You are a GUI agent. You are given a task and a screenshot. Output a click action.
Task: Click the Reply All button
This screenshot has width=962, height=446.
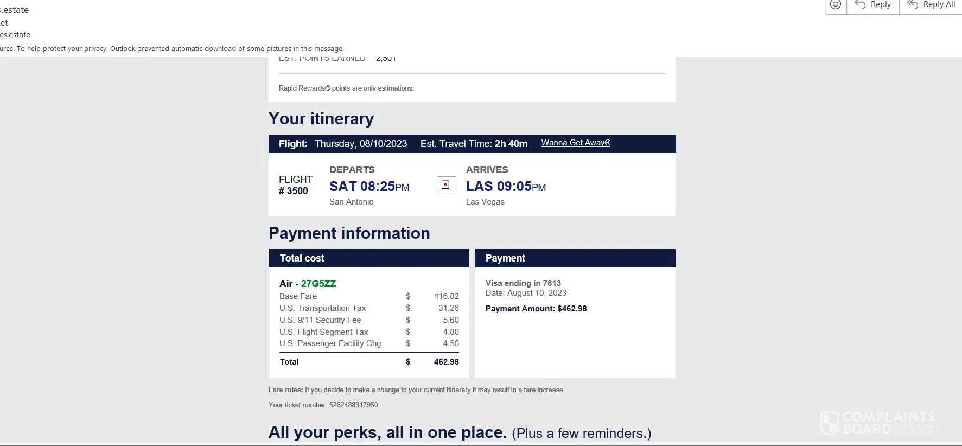coord(931,5)
